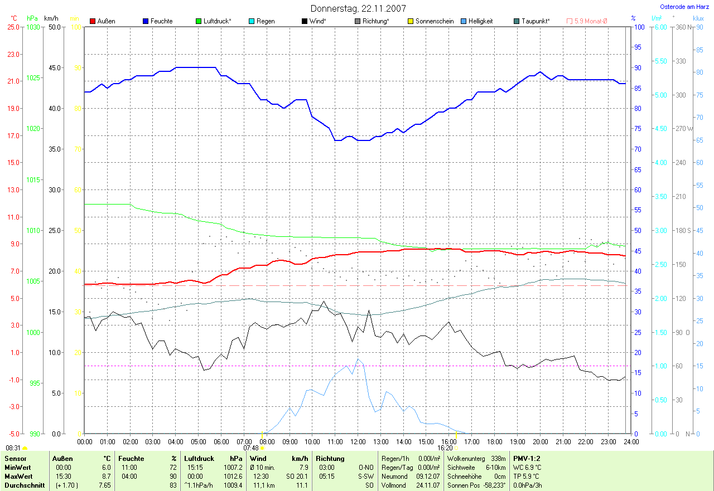Screen dimensions: 714x491
Task: Click the sunrise sun icon at 07:48
Action: point(263,448)
